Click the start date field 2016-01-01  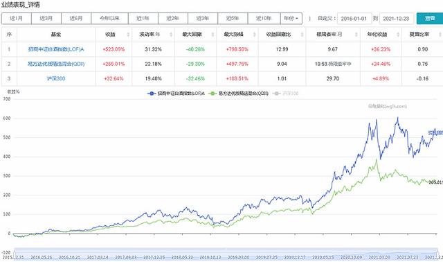[354, 19]
